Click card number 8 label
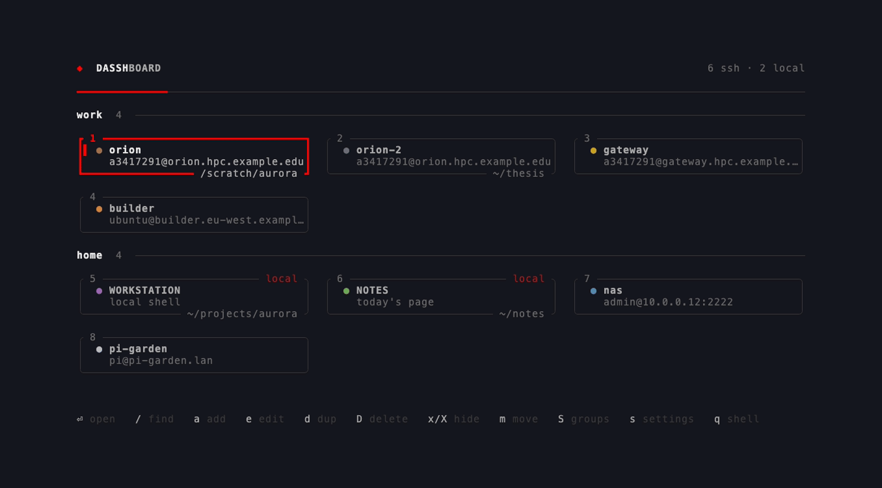882x488 pixels. tap(93, 337)
